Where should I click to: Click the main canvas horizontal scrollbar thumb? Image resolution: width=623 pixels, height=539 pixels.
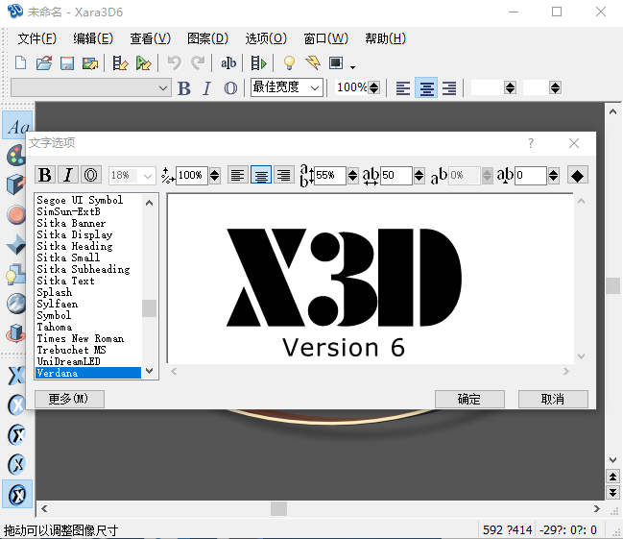(279, 508)
